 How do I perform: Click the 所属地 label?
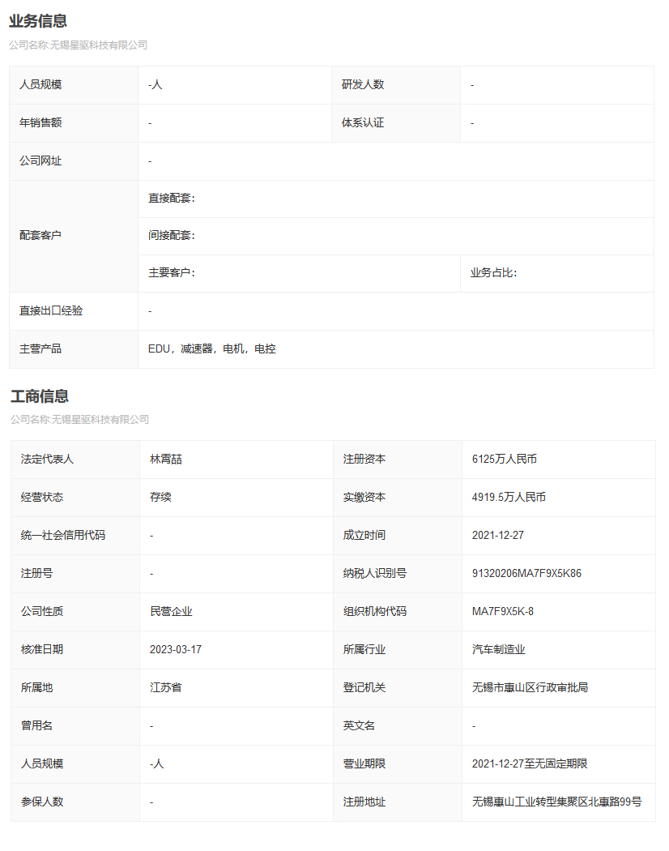coord(37,687)
